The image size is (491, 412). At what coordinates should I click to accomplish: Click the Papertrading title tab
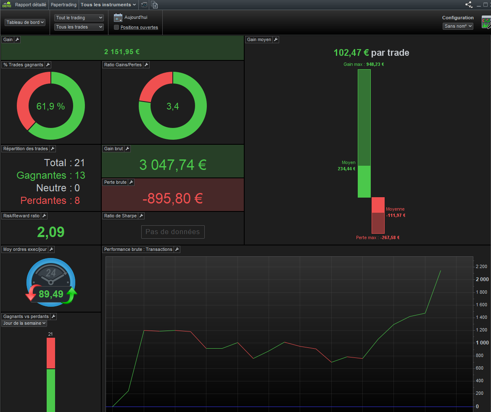[63, 5]
